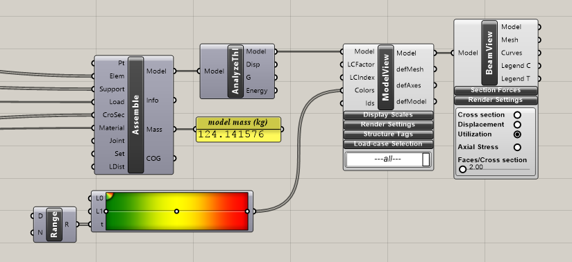Select Cross section radio option

pyautogui.click(x=517, y=115)
